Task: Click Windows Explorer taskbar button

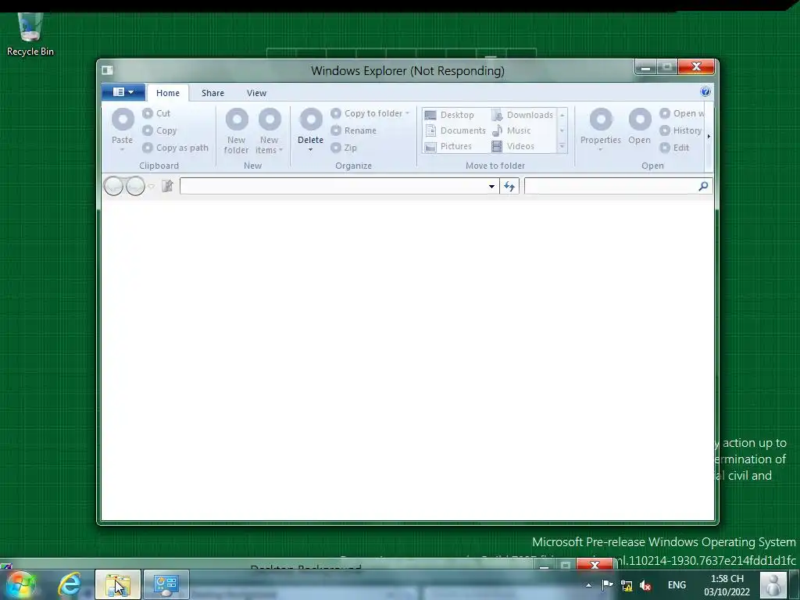Action: point(118,584)
